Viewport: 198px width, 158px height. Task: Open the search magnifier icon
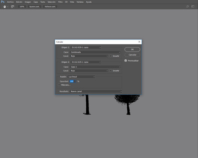(187, 7)
